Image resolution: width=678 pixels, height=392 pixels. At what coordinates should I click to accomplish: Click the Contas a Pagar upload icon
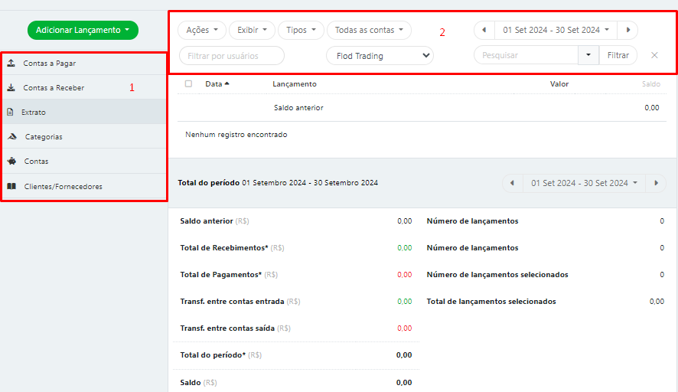(x=11, y=63)
